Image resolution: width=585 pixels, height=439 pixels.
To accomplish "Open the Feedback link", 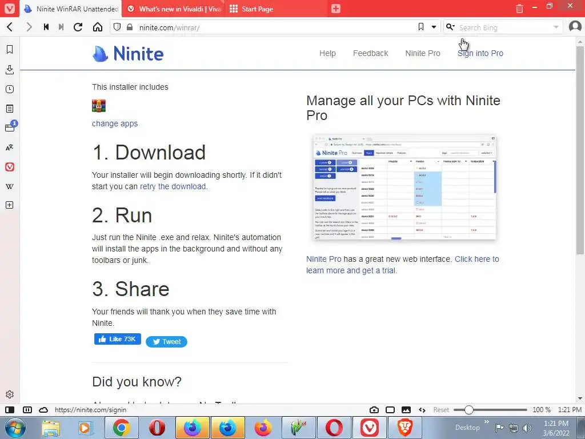I will pos(370,53).
